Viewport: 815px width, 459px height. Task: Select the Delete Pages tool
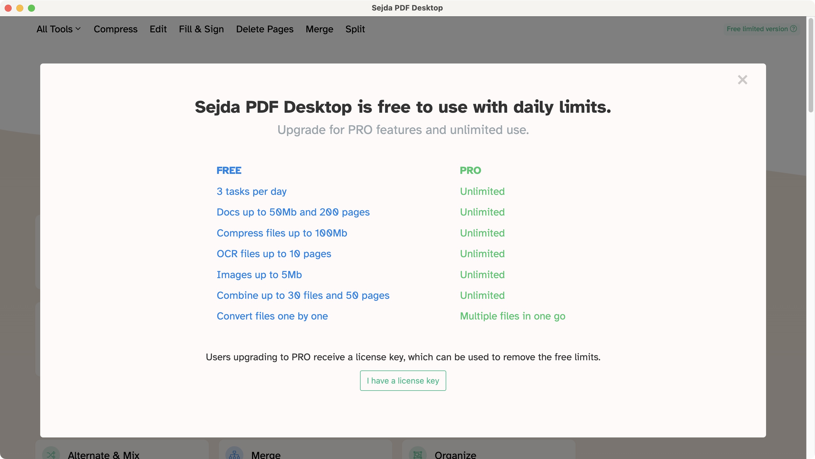[265, 29]
